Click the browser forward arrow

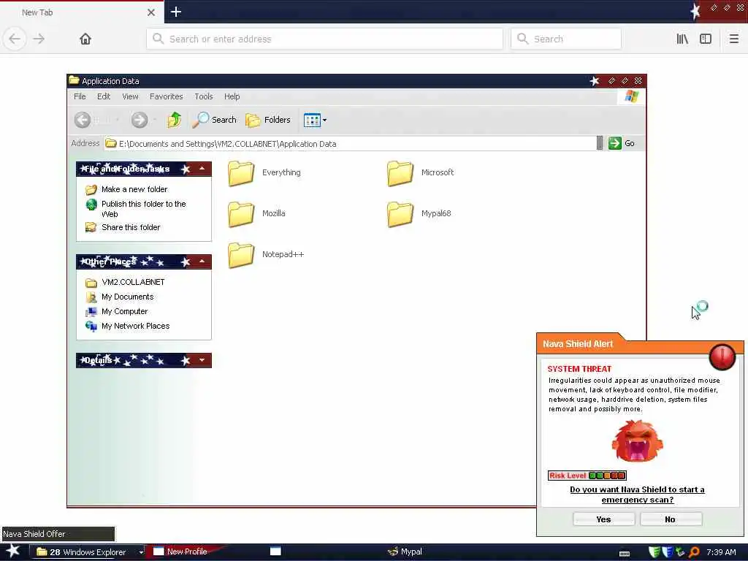[39, 39]
